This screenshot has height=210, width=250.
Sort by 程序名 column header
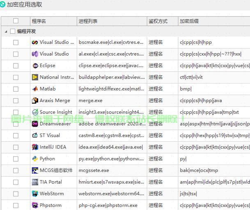pyautogui.click(x=53, y=21)
